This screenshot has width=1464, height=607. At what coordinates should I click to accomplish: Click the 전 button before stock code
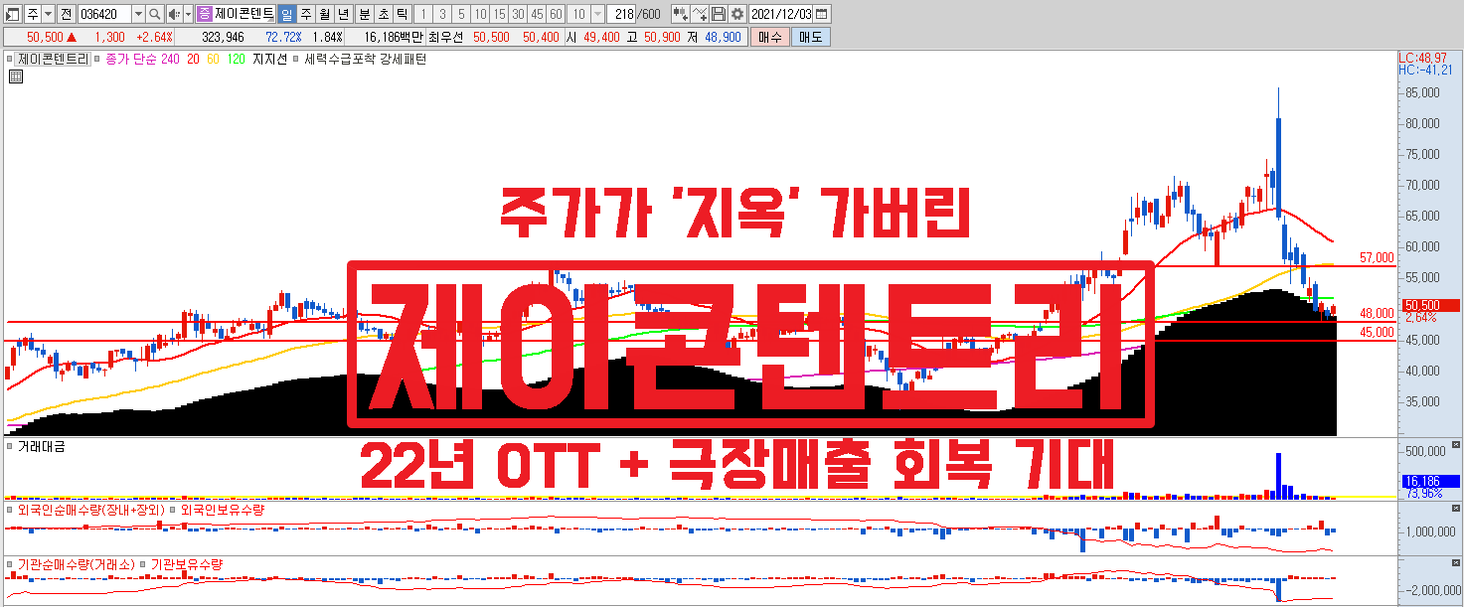coord(66,14)
